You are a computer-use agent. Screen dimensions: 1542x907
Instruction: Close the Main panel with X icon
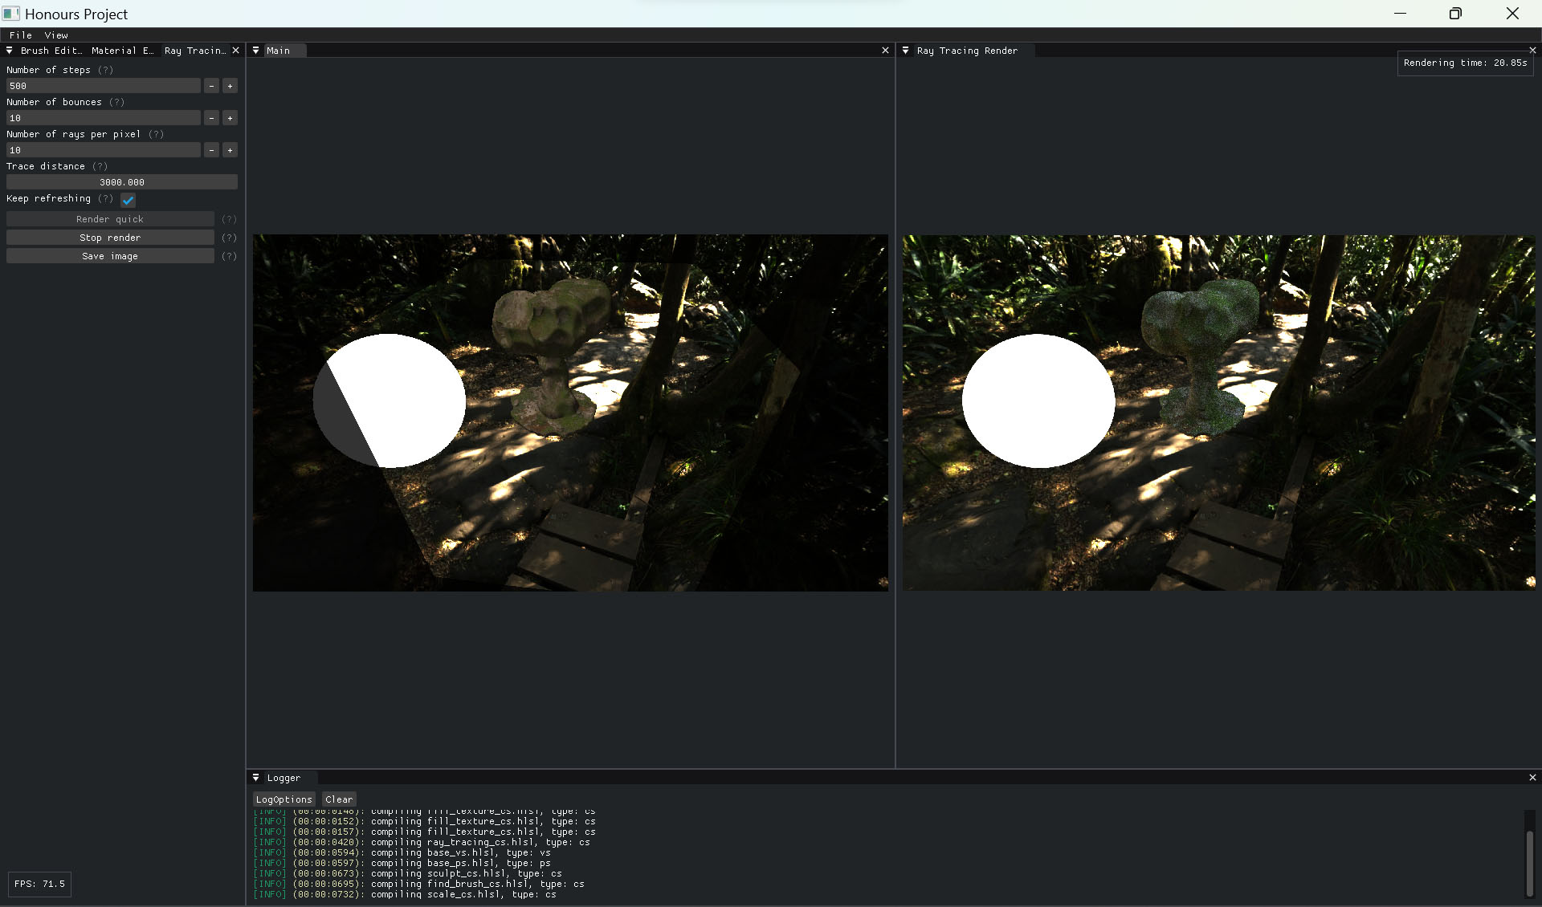(885, 51)
